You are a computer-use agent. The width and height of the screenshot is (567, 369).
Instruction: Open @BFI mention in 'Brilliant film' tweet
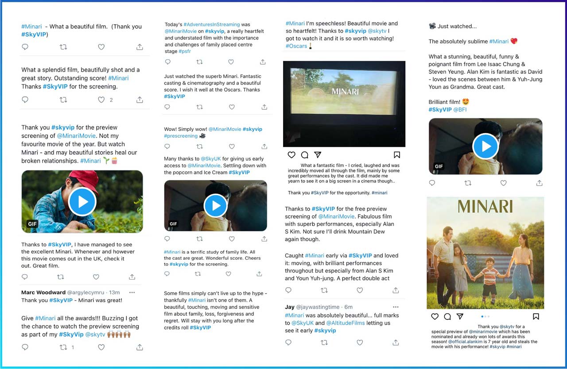[x=460, y=110]
